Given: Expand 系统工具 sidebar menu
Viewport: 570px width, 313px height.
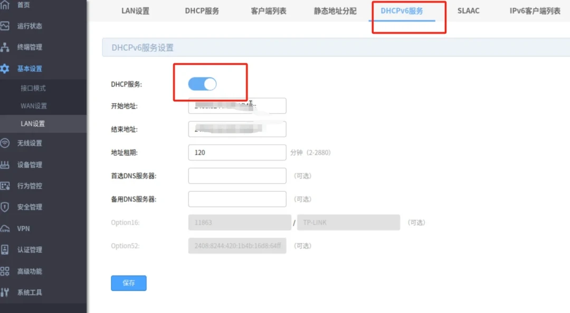Looking at the screenshot, I should pyautogui.click(x=30, y=292).
